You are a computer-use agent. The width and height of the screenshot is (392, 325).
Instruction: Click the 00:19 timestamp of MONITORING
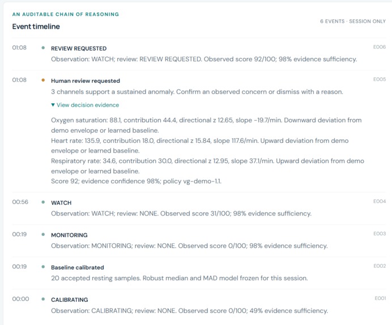pyautogui.click(x=19, y=234)
